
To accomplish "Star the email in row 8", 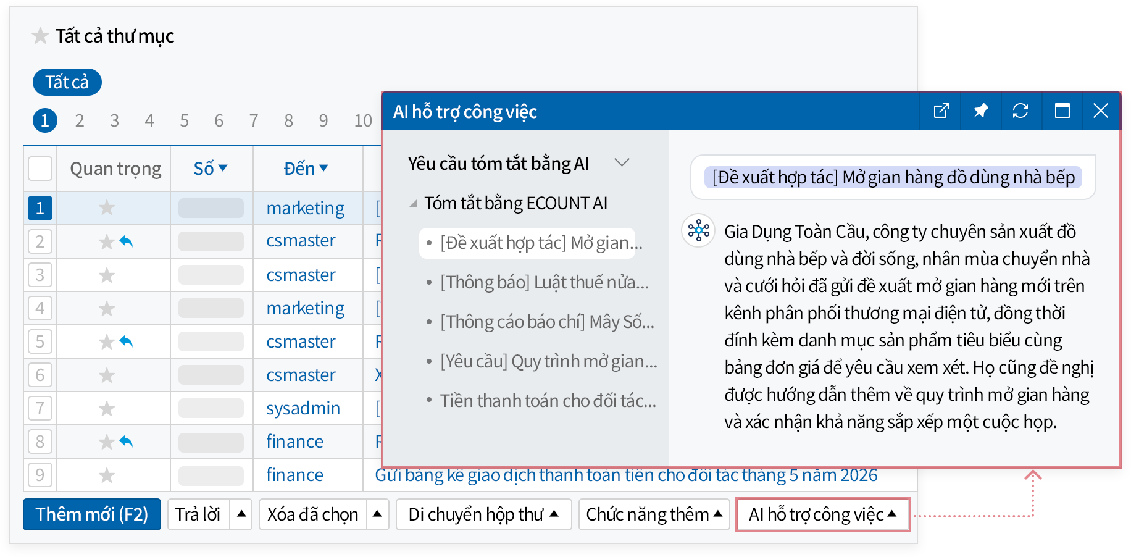I will [x=107, y=442].
